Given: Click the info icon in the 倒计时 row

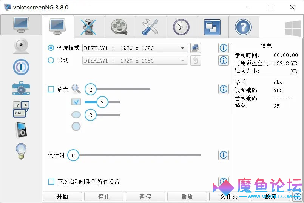Looking at the screenshot, I should [224, 155].
